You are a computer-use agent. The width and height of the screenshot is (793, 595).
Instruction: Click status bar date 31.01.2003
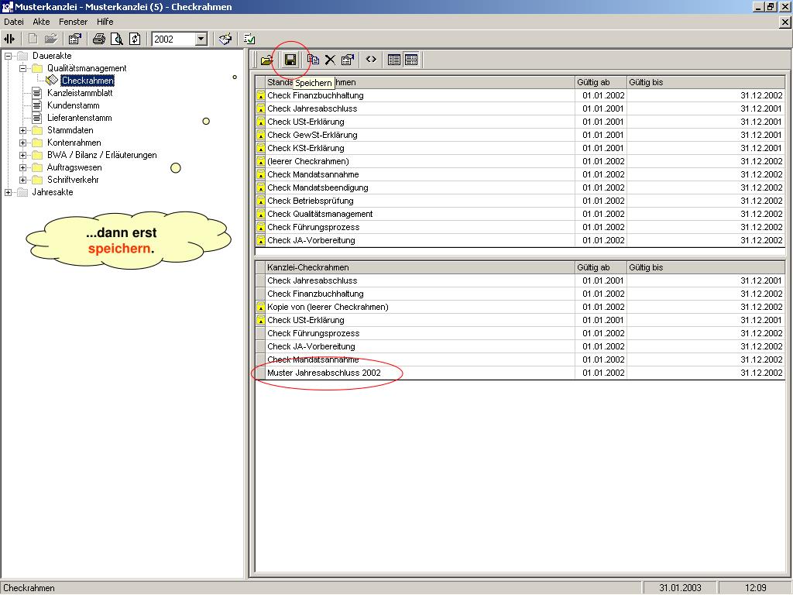click(x=680, y=588)
